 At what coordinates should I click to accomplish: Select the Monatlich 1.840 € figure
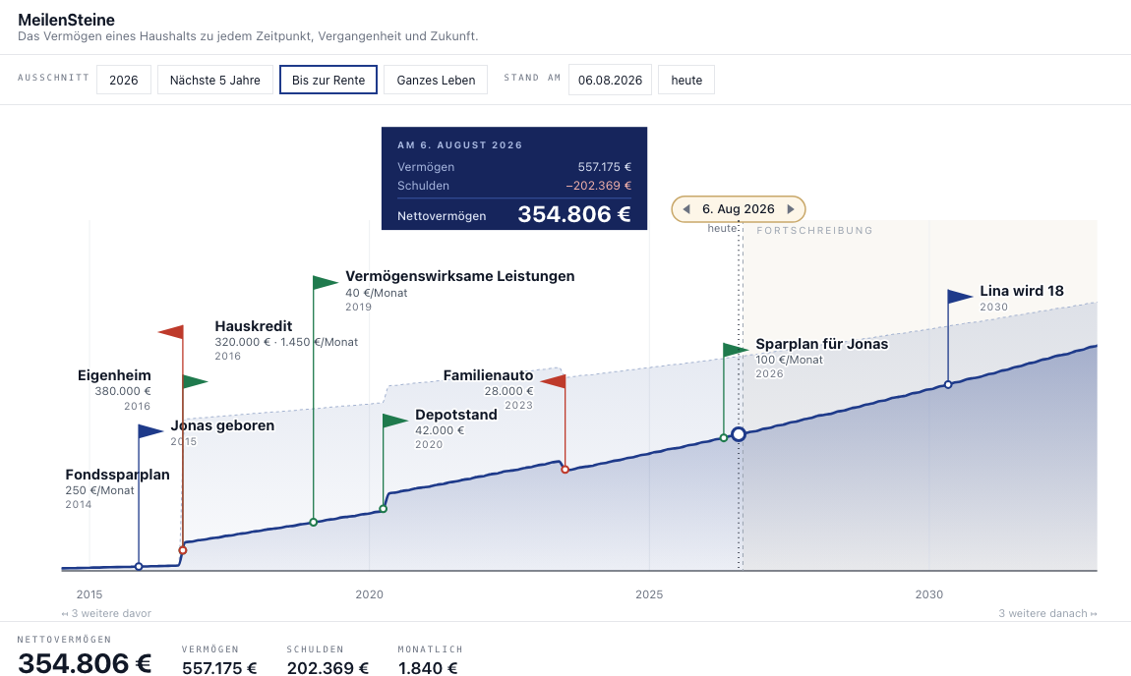point(428,668)
